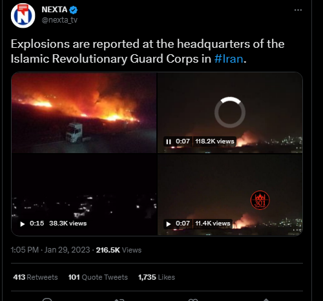Open the #Iran hashtag link

coord(229,59)
